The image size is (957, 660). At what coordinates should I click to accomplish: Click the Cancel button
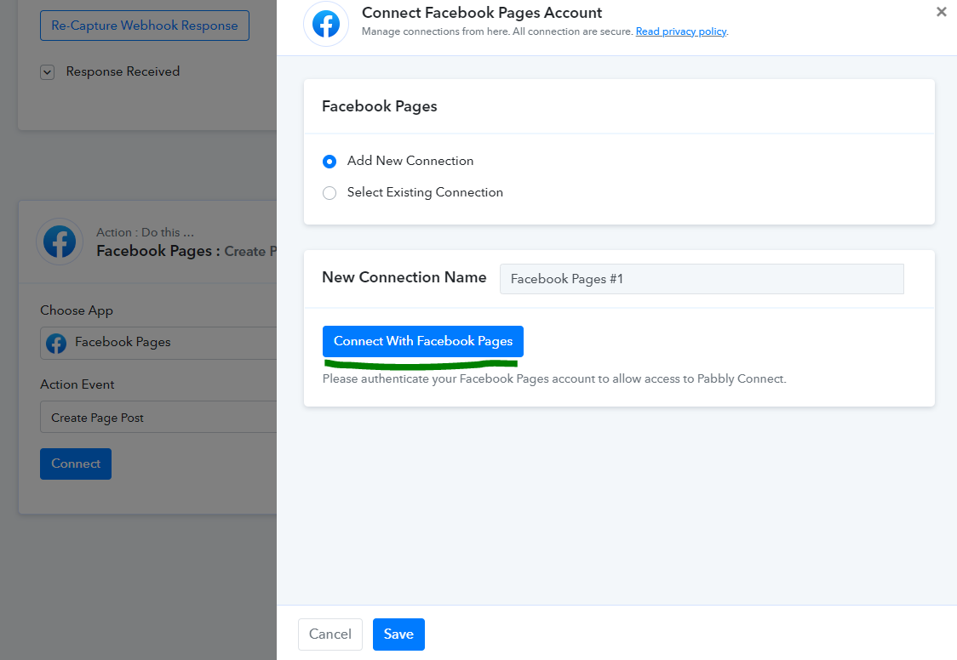click(330, 634)
